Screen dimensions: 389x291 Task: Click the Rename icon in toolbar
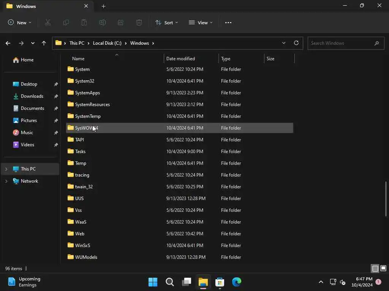103,22
